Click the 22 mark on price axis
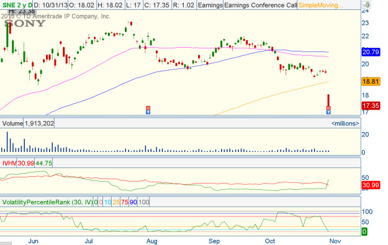388x245 pixels. [365, 37]
